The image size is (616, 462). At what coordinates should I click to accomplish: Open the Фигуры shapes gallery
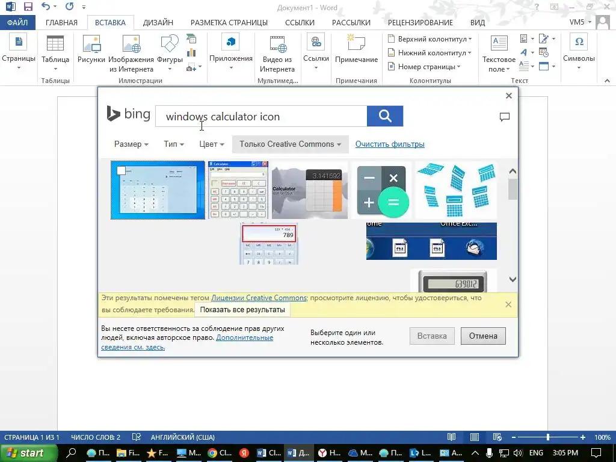(x=170, y=53)
